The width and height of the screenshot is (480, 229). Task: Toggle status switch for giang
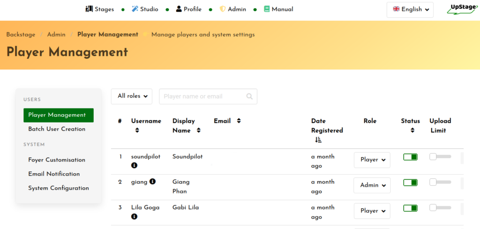410,183
